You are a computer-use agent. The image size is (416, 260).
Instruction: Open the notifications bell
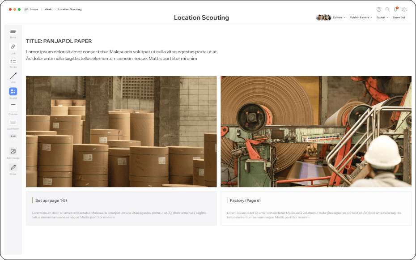pos(395,9)
